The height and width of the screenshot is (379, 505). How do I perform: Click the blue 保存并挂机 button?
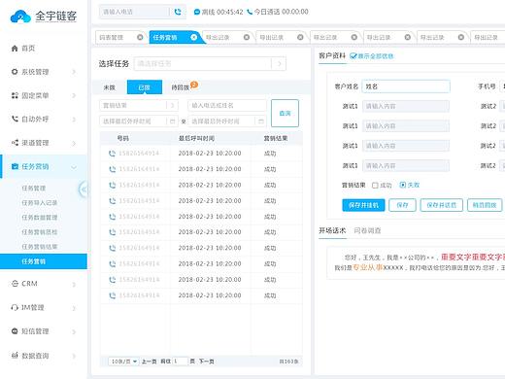pyautogui.click(x=363, y=205)
